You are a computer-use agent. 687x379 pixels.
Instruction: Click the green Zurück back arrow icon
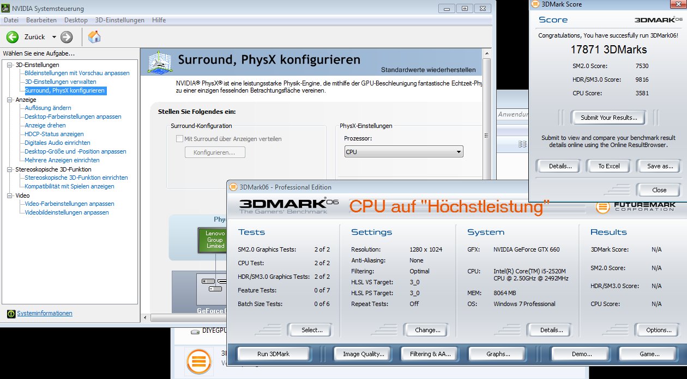12,37
